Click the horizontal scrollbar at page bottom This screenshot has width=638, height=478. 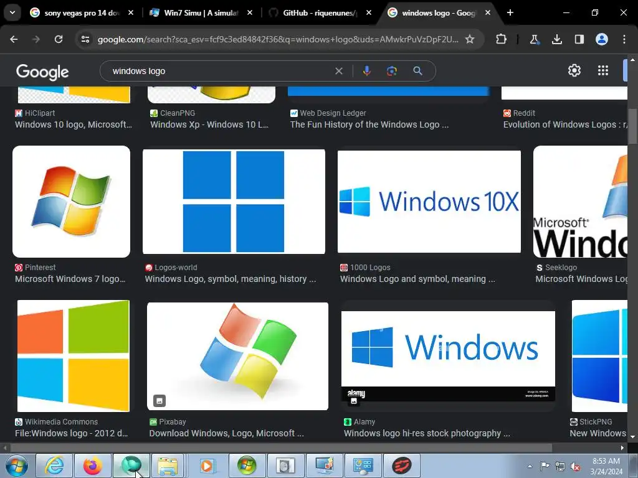pos(281,448)
